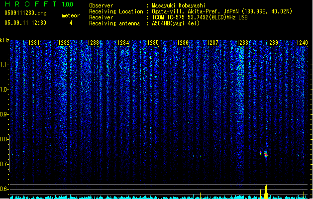Click the 0.8 kHz frequency label
313x199 pixels.
tap(4, 139)
